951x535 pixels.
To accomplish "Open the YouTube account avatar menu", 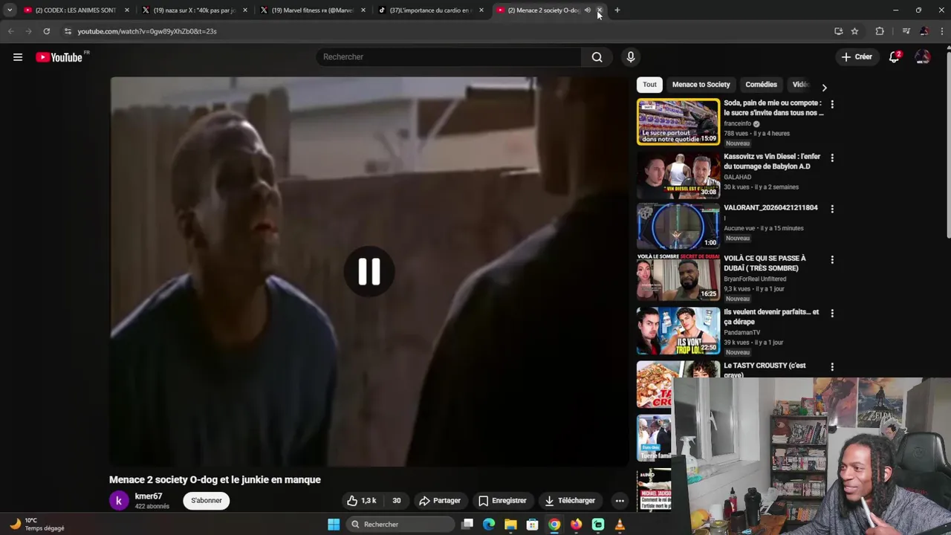I will (x=923, y=57).
